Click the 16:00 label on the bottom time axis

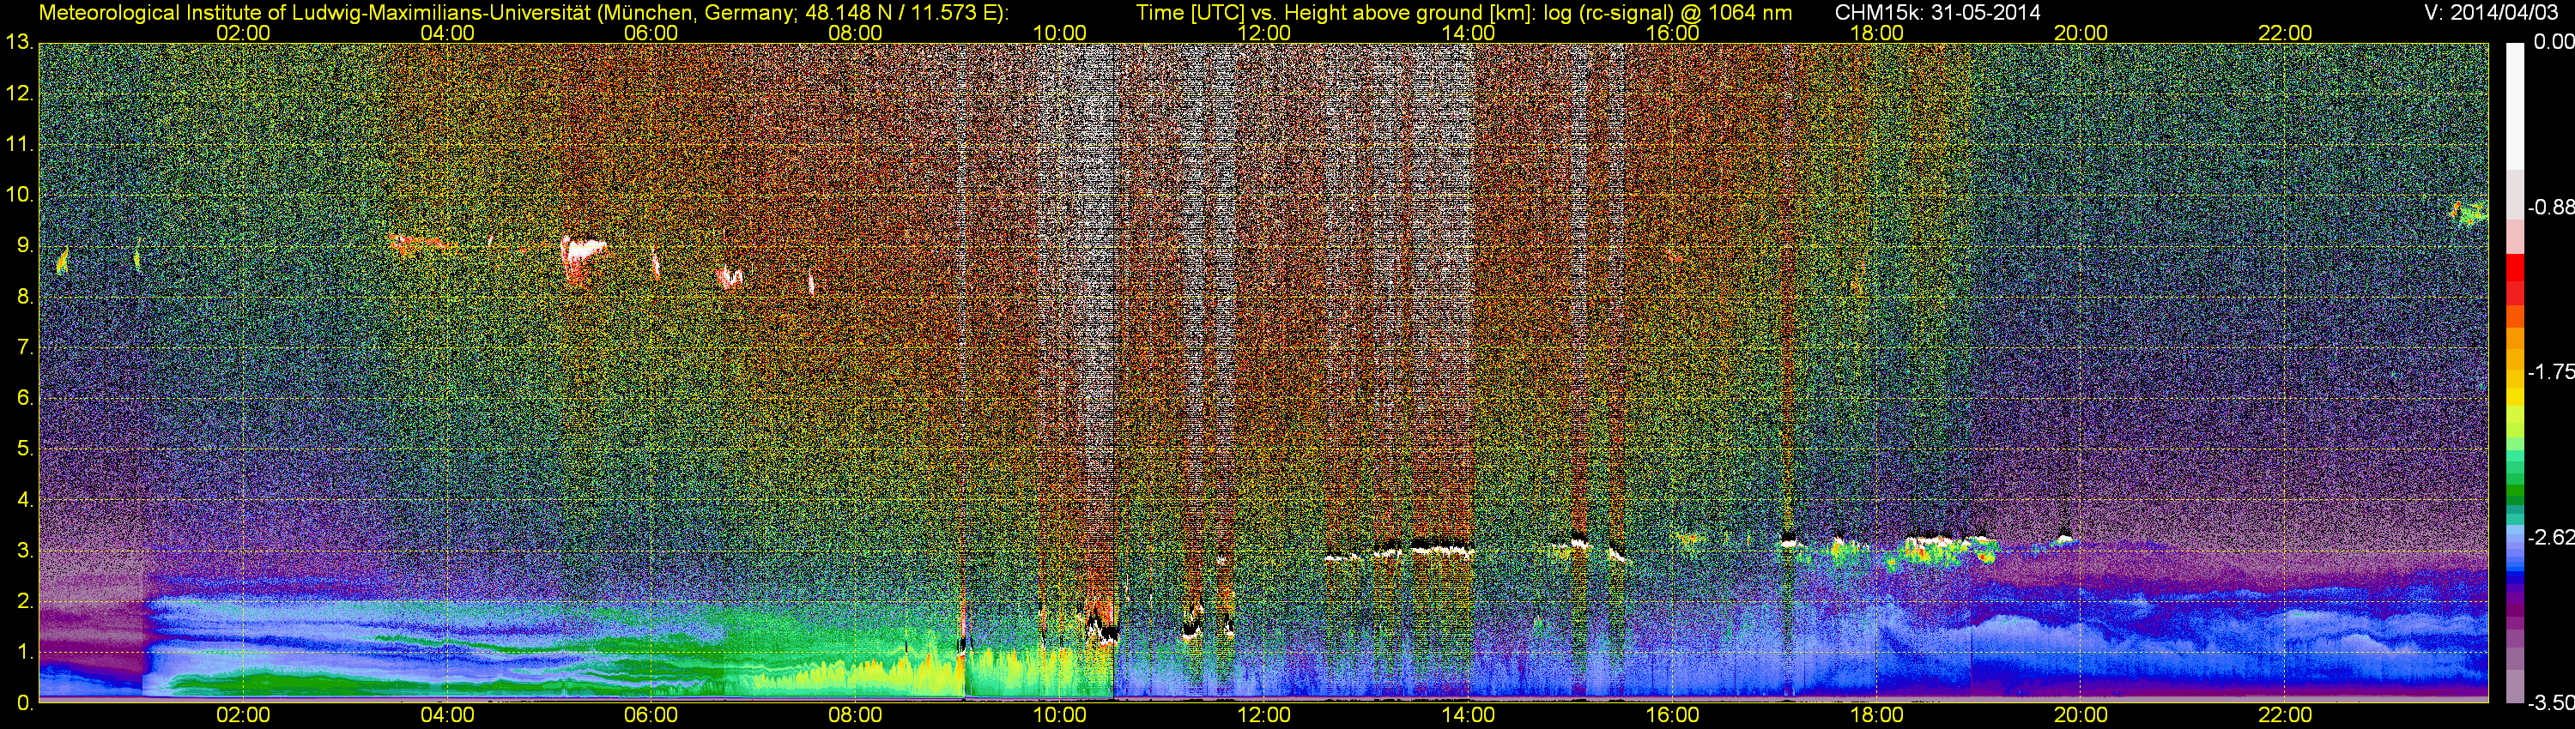[1672, 715]
